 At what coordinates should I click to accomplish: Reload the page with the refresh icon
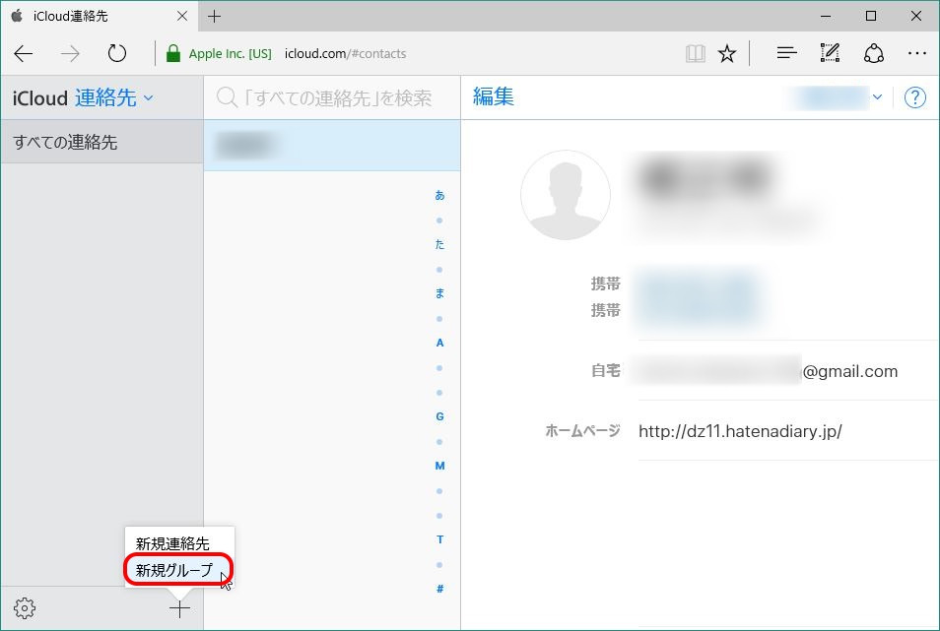pos(117,54)
